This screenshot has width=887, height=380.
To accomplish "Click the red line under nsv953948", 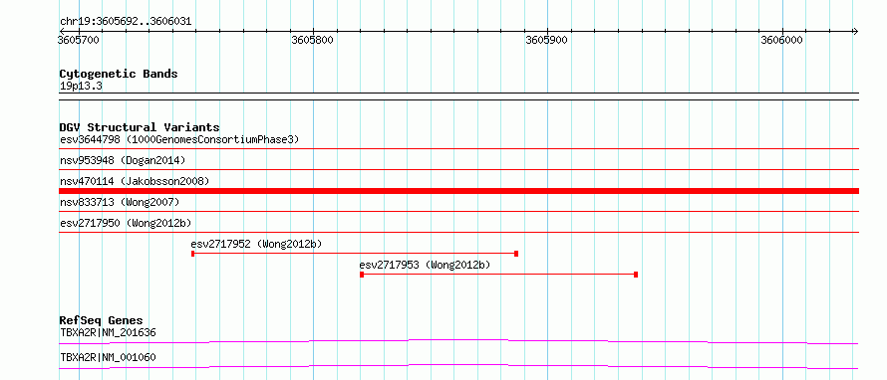I will tap(459, 169).
